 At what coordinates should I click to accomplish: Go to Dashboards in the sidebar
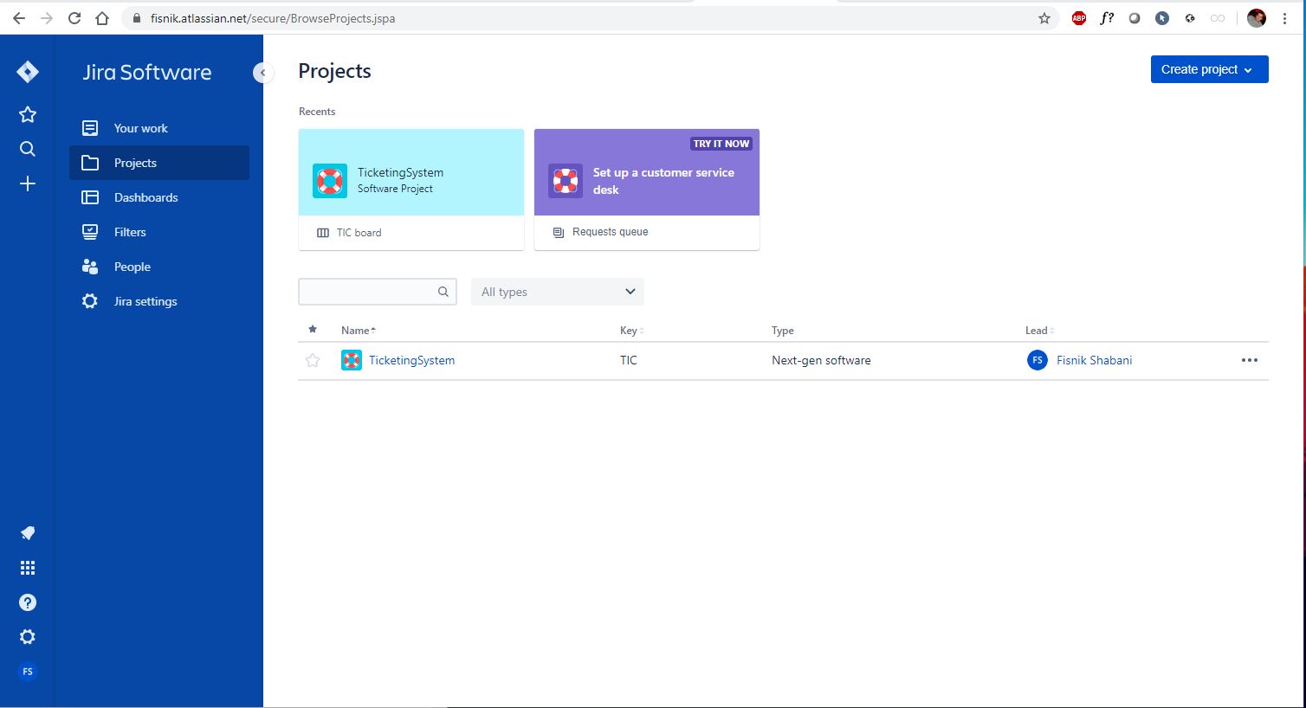(x=145, y=197)
